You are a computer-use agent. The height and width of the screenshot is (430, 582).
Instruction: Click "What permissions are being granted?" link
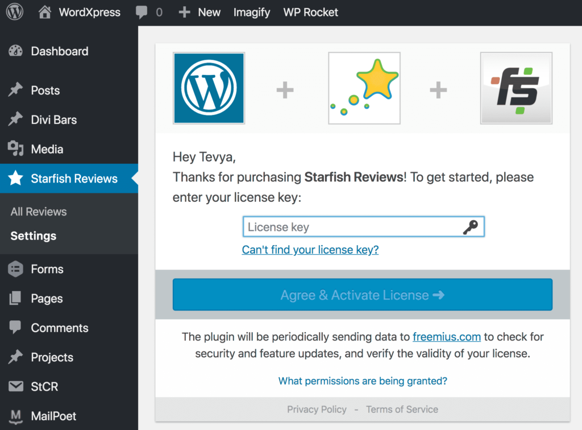coord(363,381)
